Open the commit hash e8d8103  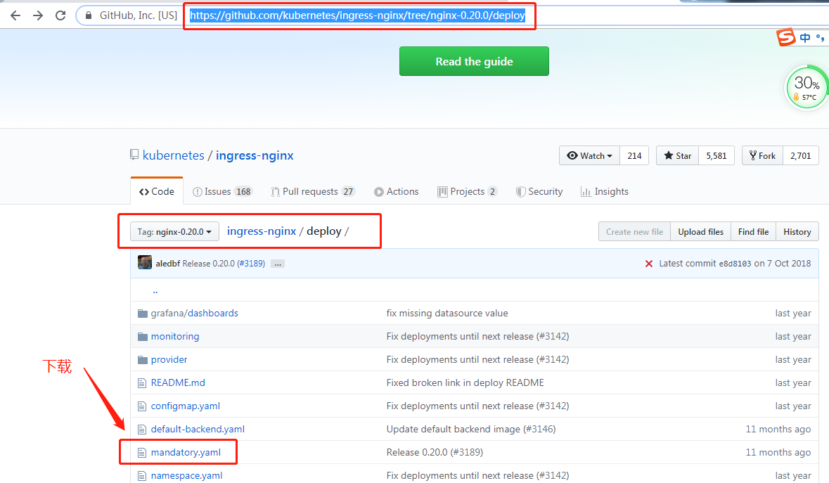point(735,264)
